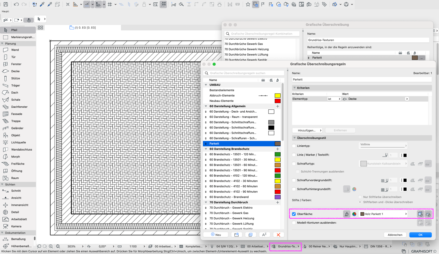Screen dimensions: 439x254
Task: Check the Schraffurhintergrundstift checkbox
Action: 294,189
